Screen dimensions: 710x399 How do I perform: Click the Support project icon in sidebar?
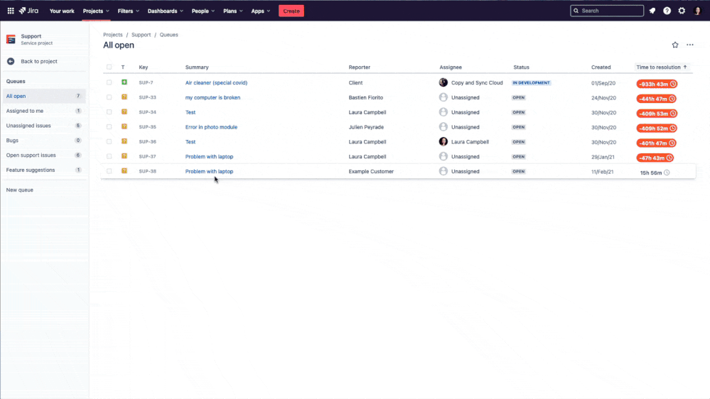tap(11, 39)
